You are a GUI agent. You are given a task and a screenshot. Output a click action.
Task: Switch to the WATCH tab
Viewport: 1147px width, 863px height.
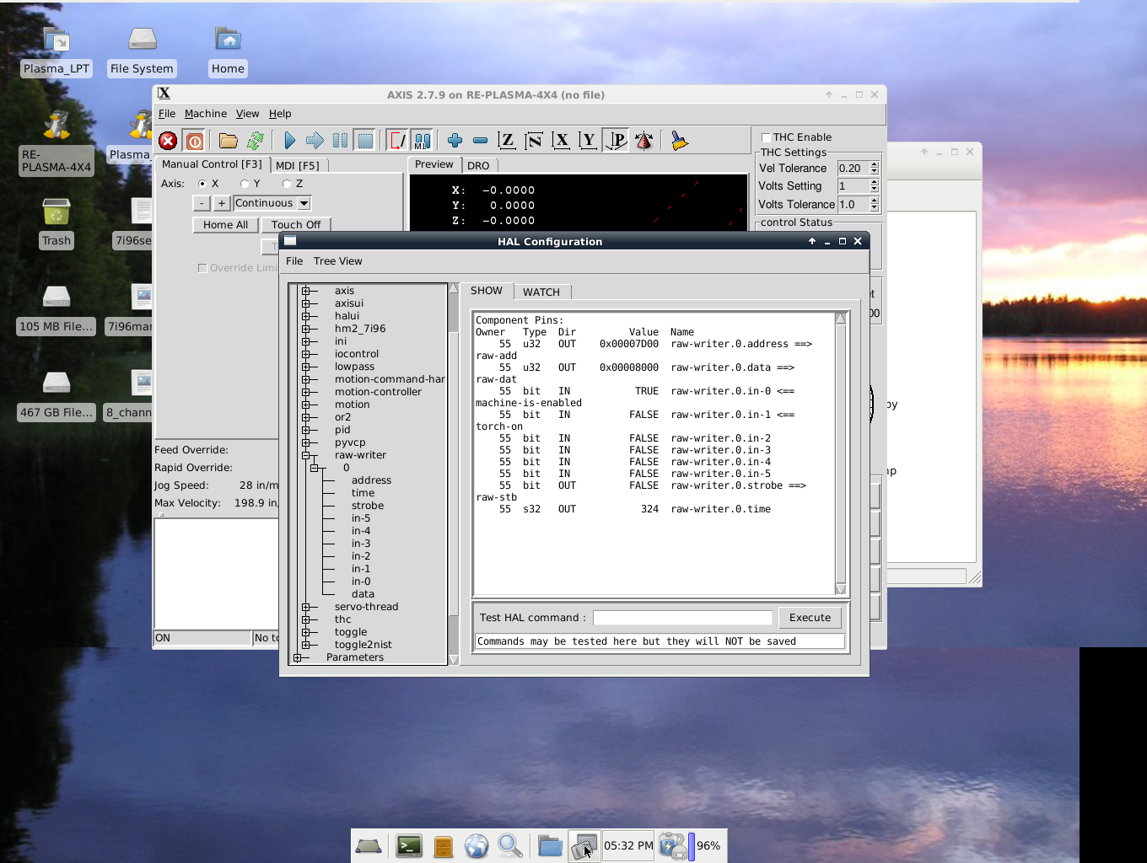coord(541,292)
